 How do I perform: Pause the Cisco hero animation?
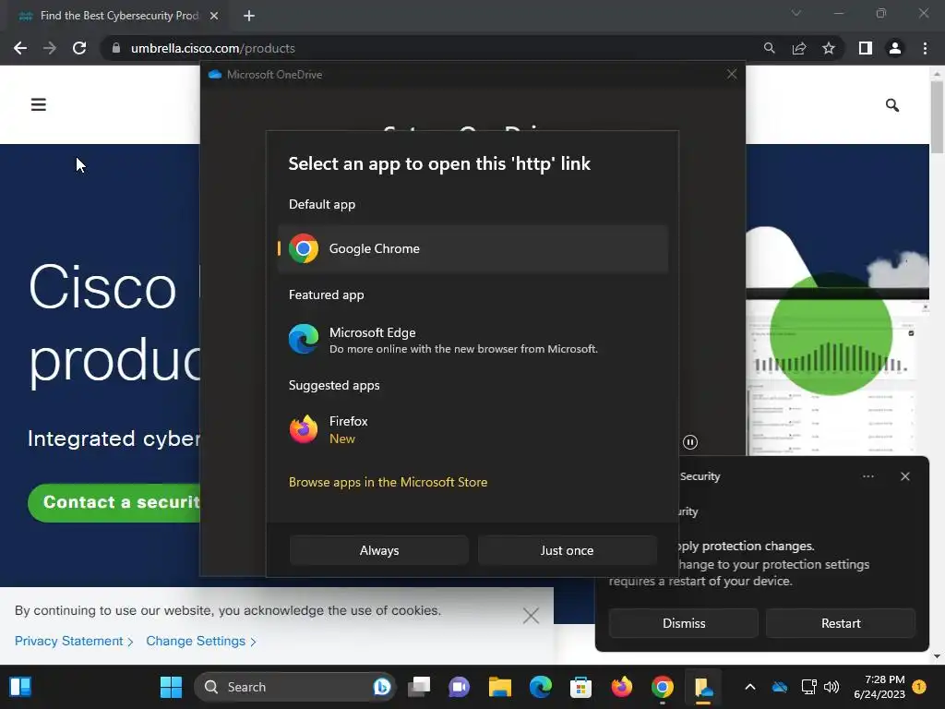click(690, 442)
